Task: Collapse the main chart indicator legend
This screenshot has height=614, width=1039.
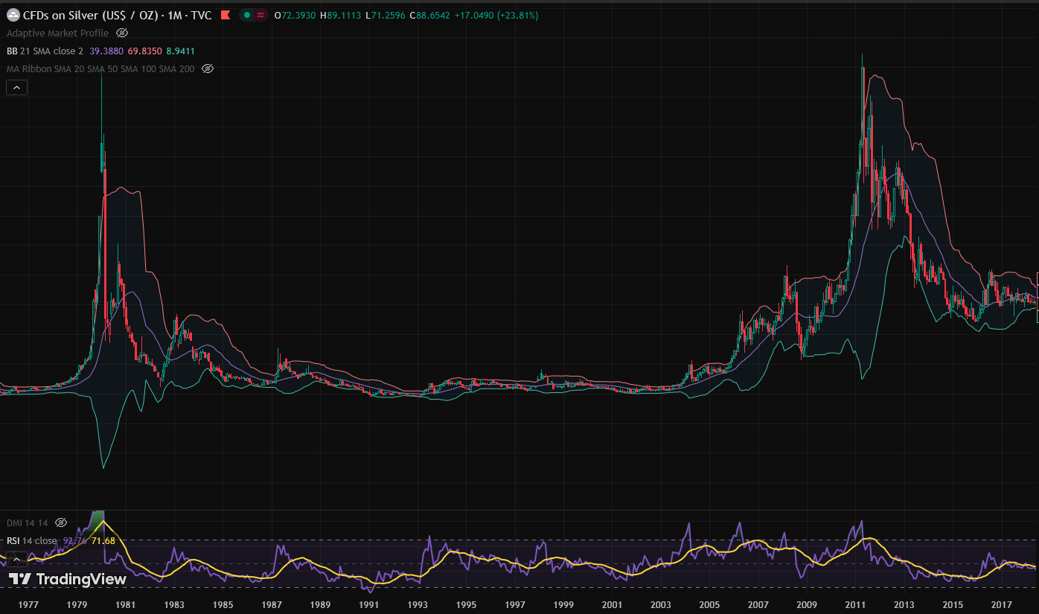Action: tap(16, 87)
